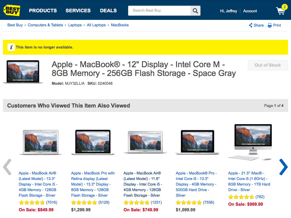This screenshot has height=218, width=291.
Task: Open MacBook Pro with Retina display link
Action: tap(93, 184)
